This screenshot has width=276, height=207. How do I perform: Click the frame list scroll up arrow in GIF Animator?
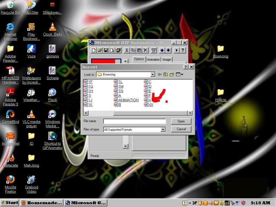[x=126, y=61]
